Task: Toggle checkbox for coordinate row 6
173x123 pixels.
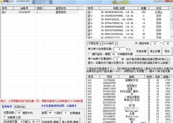Action: pos(89,30)
